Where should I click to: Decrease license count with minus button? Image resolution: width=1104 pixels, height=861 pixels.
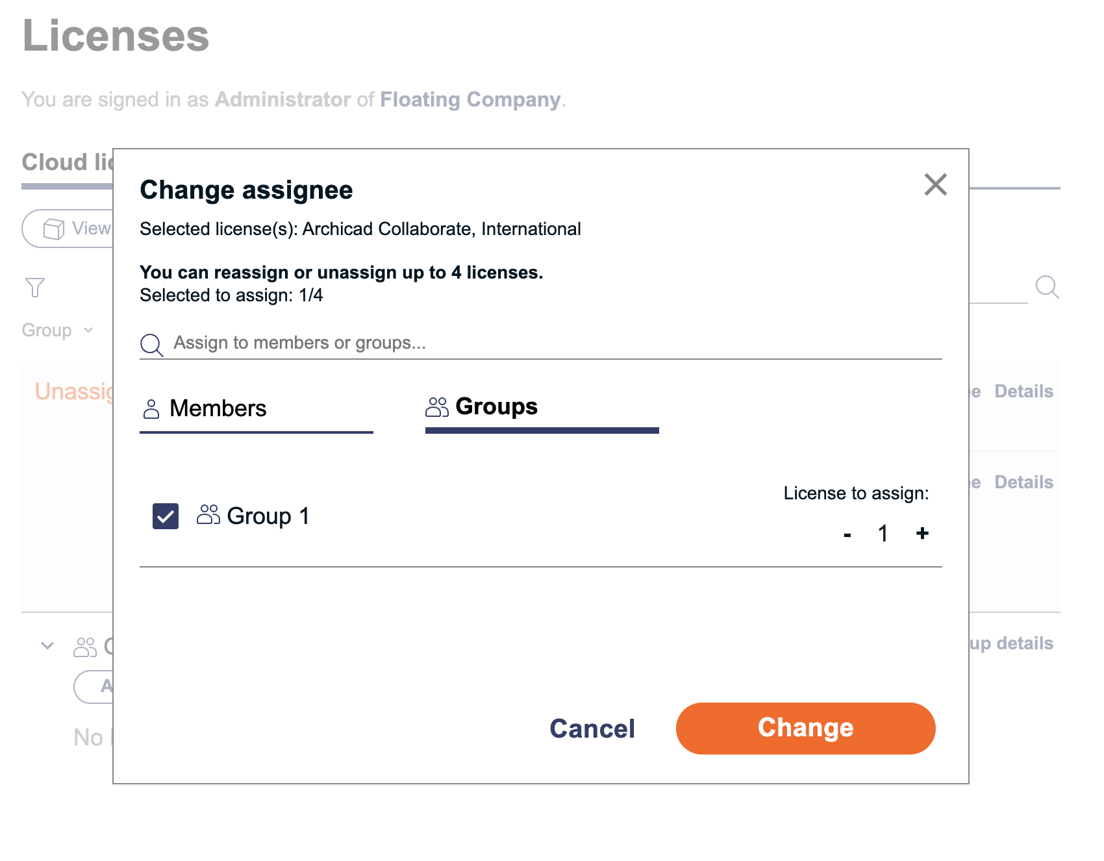pos(847,535)
